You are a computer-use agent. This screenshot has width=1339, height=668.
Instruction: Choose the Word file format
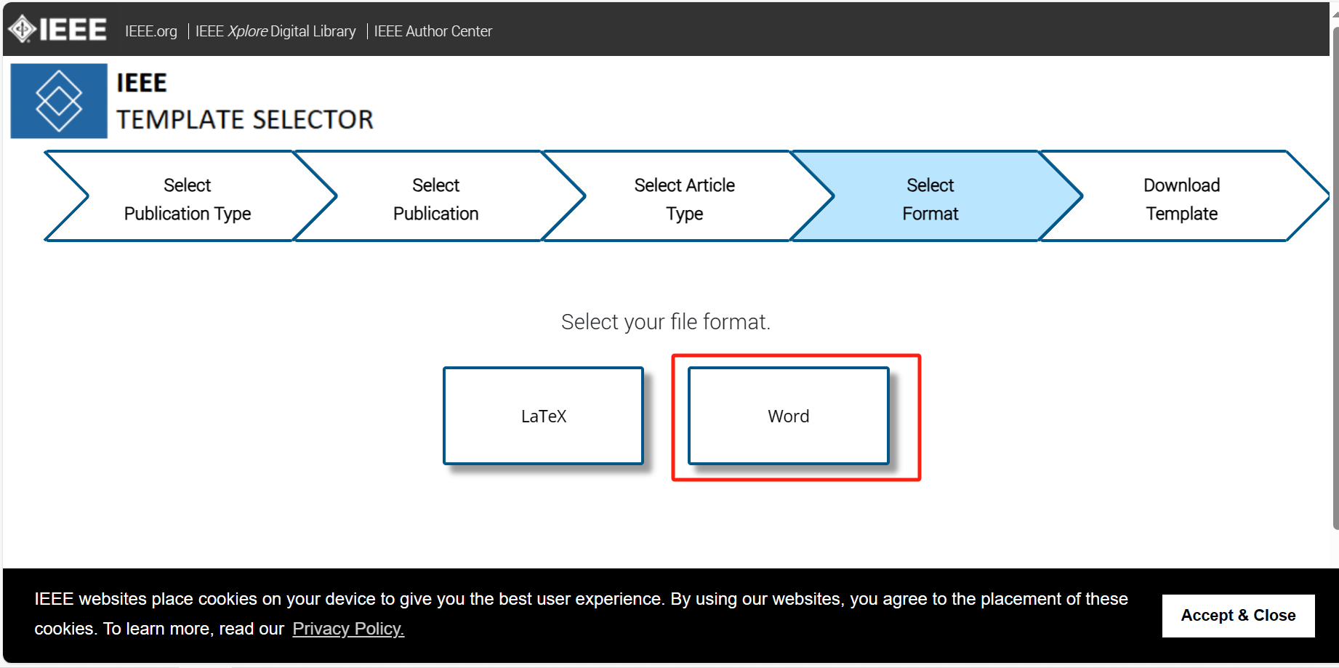coord(789,416)
